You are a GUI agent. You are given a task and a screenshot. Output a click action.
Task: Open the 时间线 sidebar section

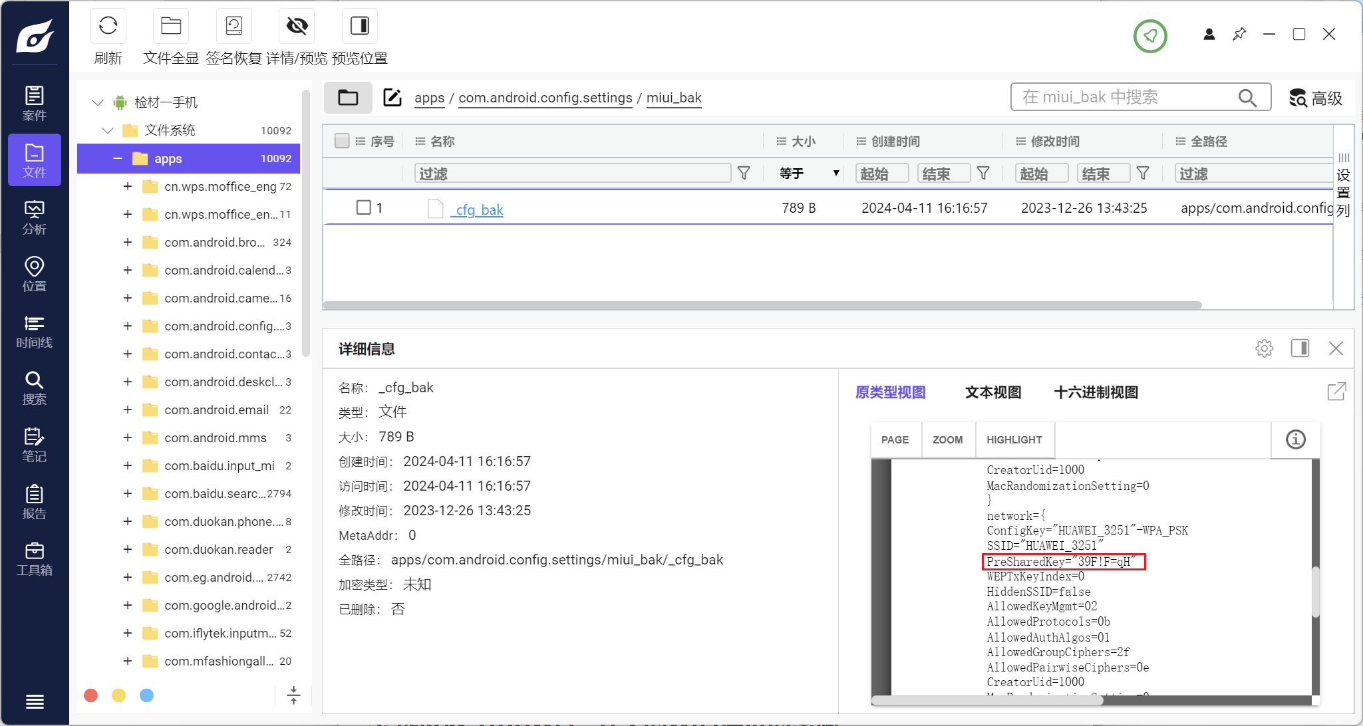tap(35, 331)
